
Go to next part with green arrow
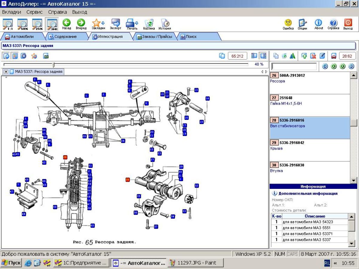point(343,66)
